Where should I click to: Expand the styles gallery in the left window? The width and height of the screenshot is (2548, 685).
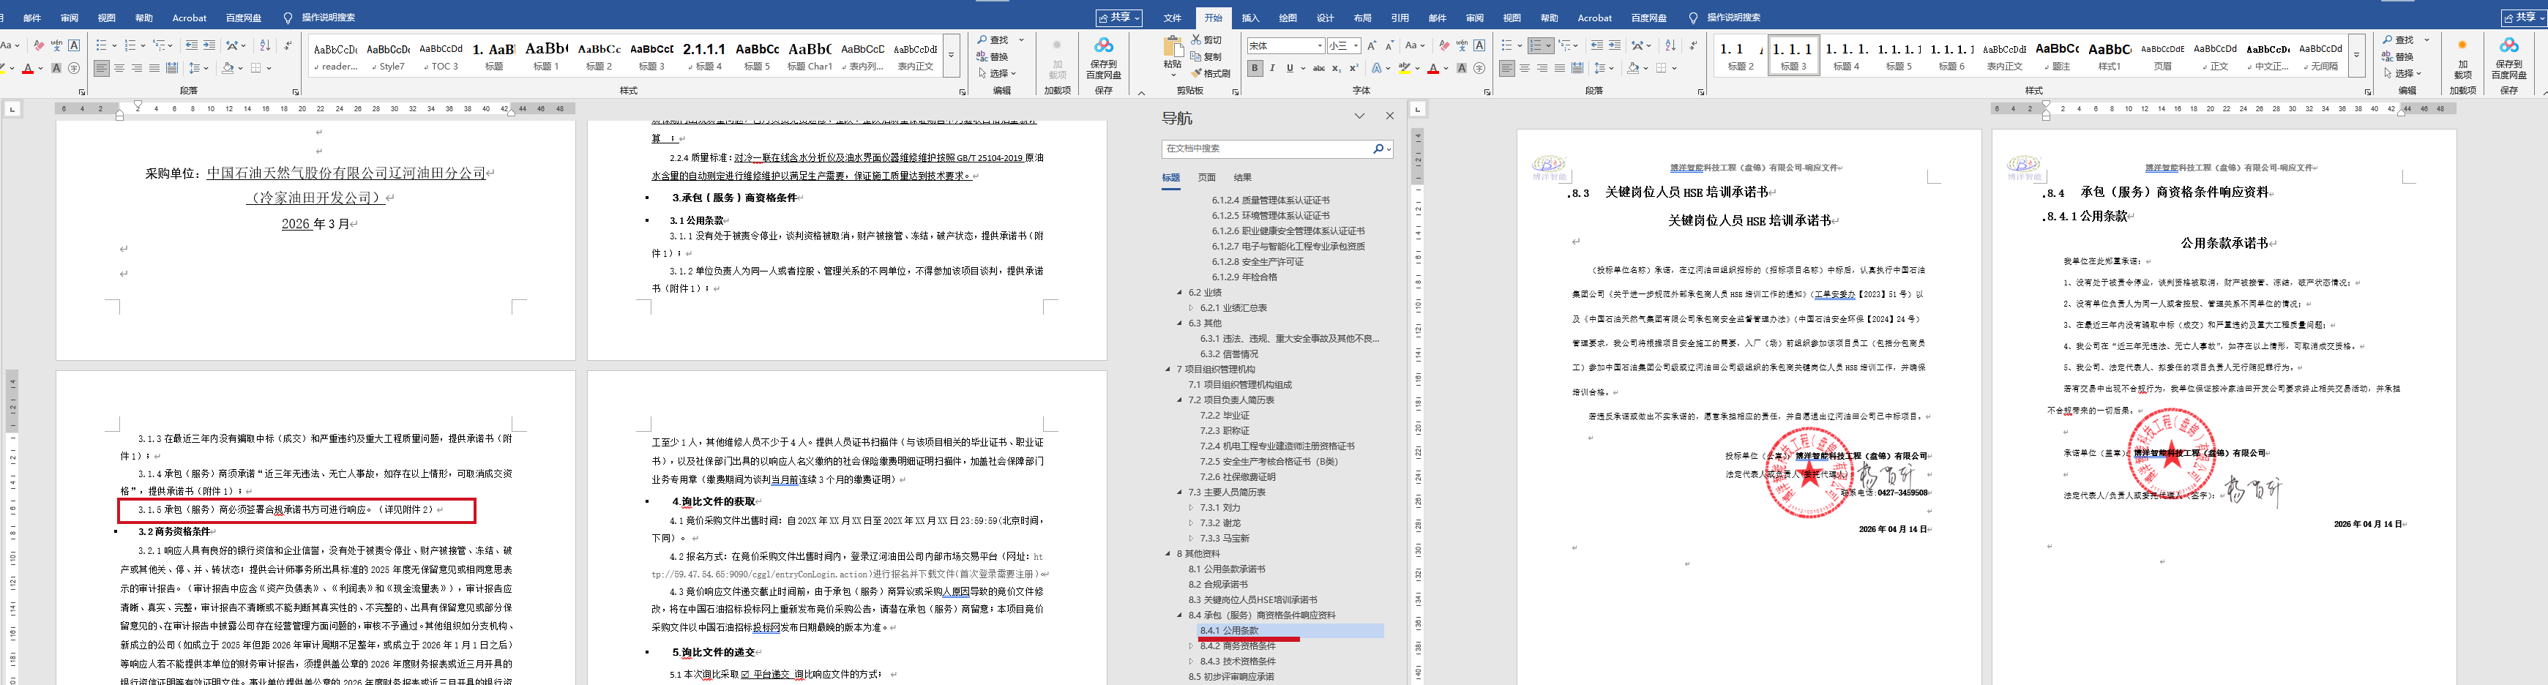click(x=952, y=56)
